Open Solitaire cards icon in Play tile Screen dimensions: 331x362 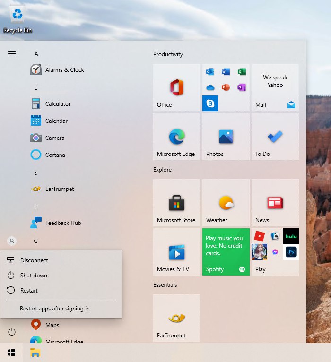[275, 236]
